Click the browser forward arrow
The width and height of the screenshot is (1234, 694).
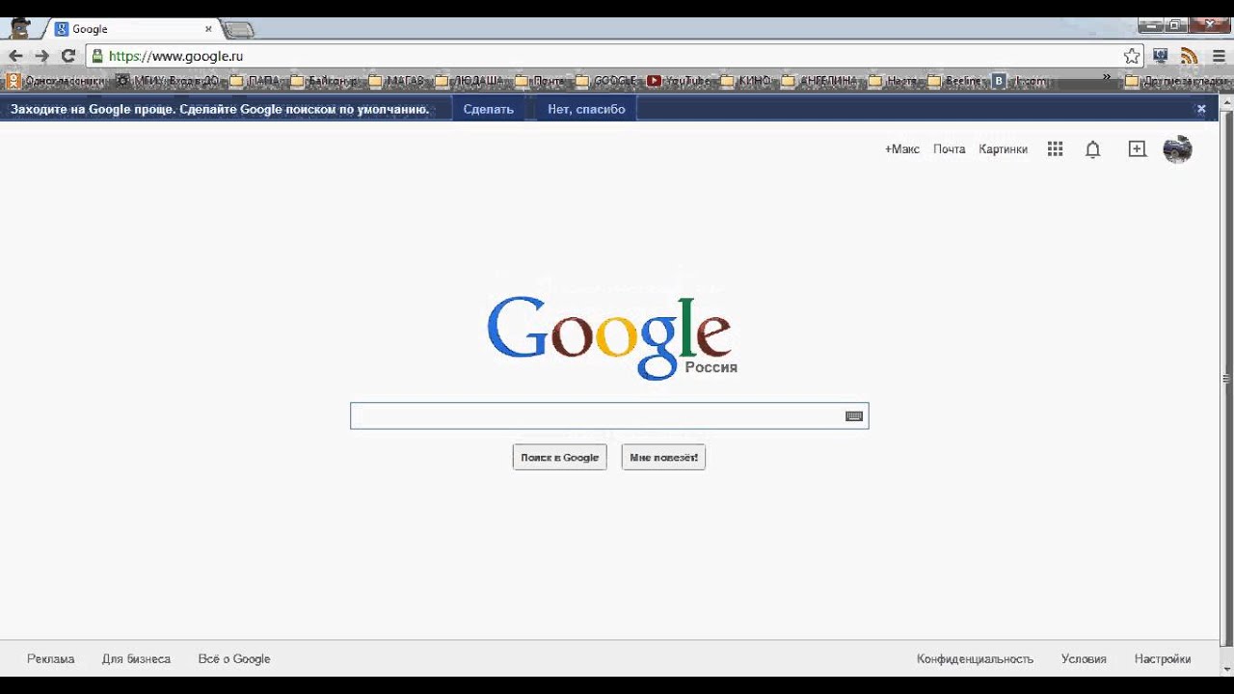(x=41, y=56)
